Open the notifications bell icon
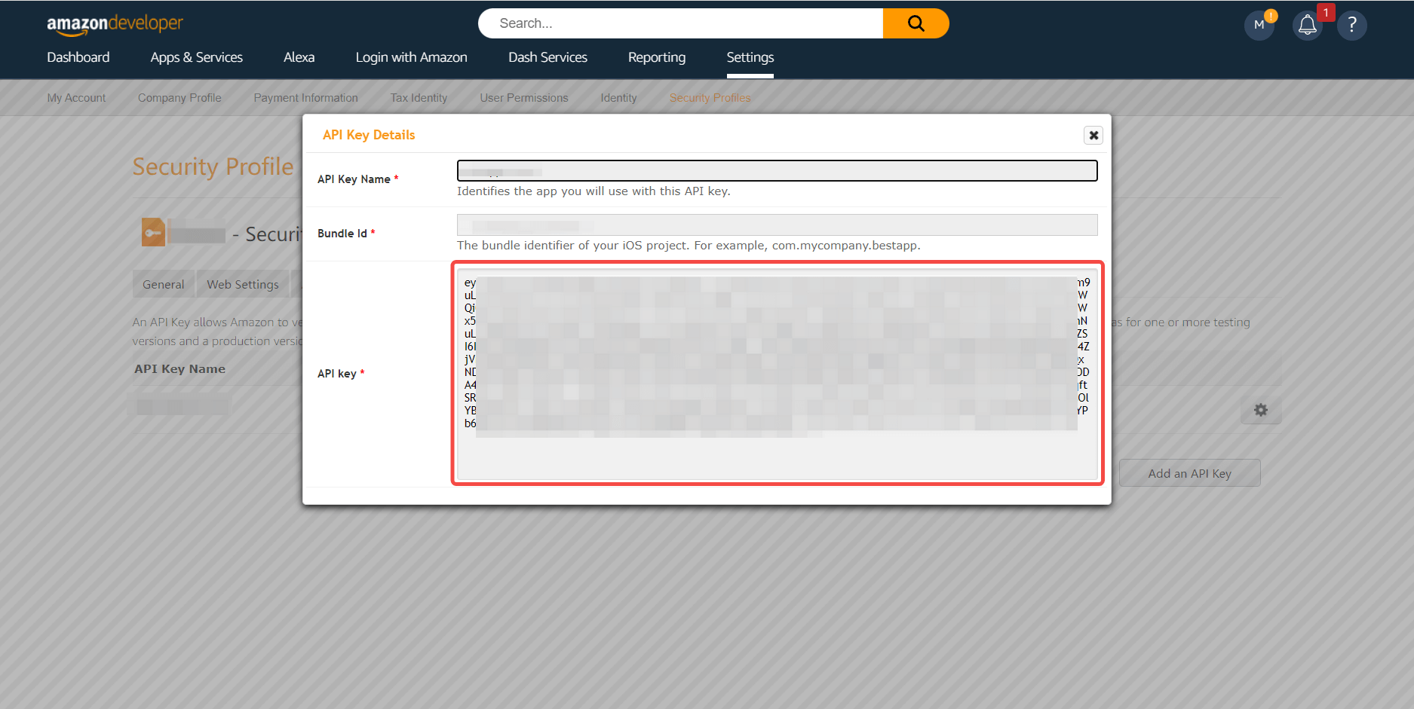1414x709 pixels. click(1308, 25)
